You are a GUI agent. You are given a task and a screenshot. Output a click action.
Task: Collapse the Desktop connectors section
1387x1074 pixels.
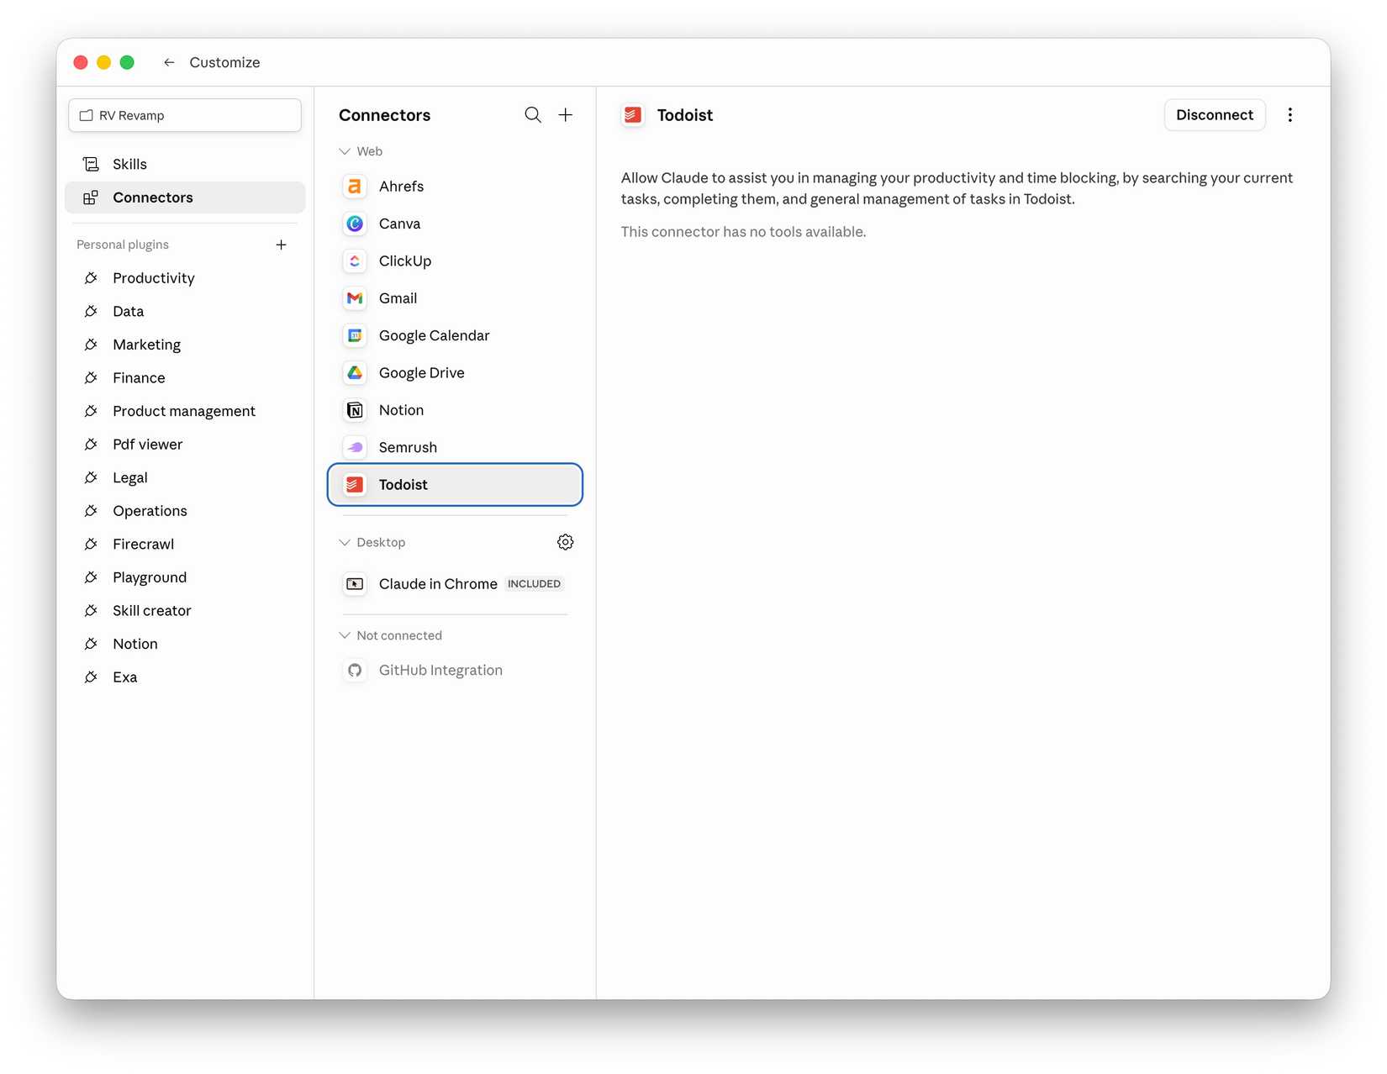point(345,543)
